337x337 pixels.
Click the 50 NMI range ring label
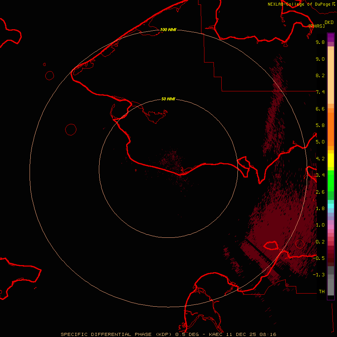[x=168, y=99]
